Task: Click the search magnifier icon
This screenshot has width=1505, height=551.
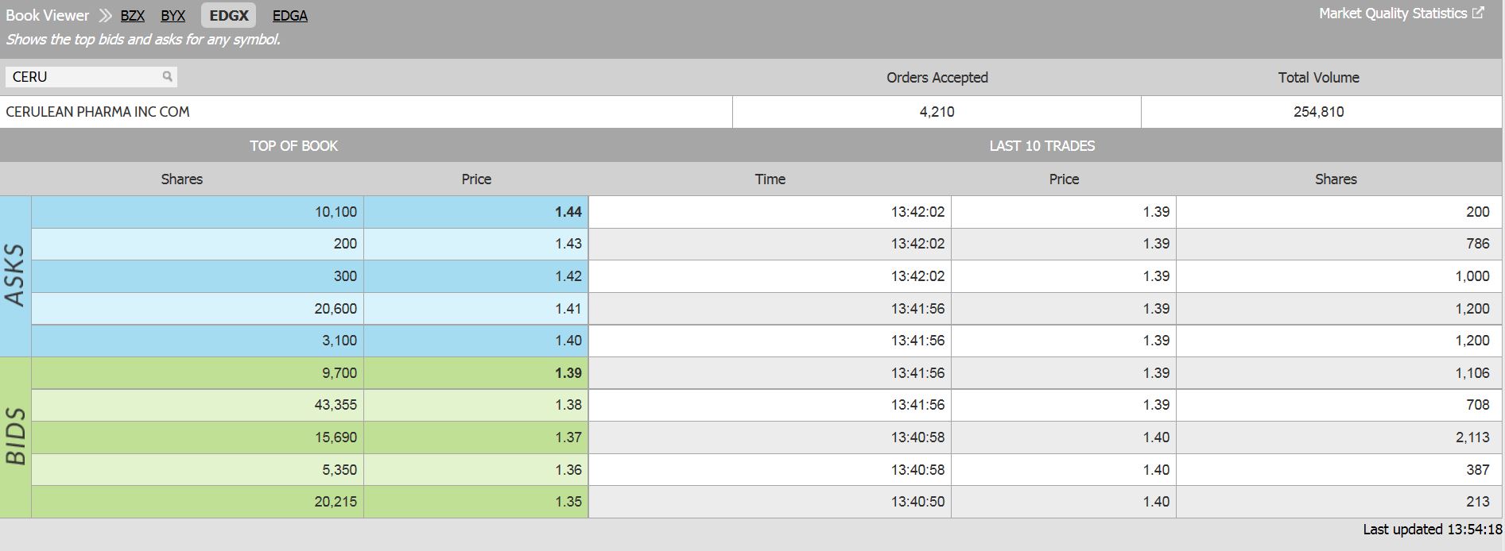Action: [167, 76]
